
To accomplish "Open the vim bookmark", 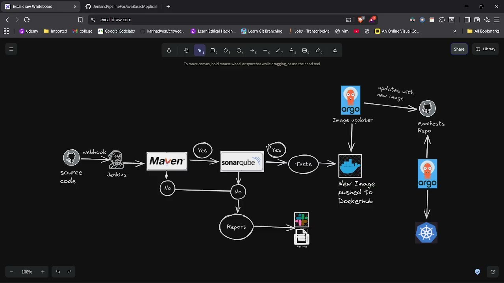I will [341, 31].
